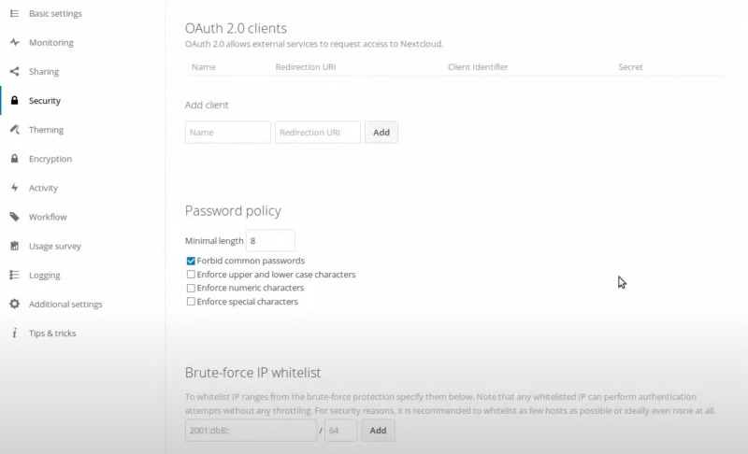
Task: Click the Usage survey icon
Action: 14,247
